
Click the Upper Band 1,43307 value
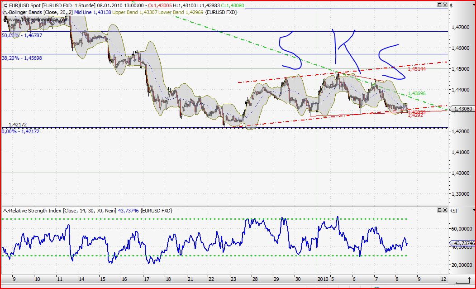click(x=135, y=13)
